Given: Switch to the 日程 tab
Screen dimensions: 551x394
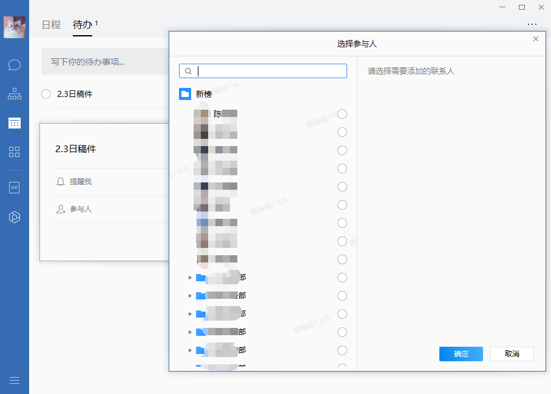Looking at the screenshot, I should pyautogui.click(x=51, y=25).
